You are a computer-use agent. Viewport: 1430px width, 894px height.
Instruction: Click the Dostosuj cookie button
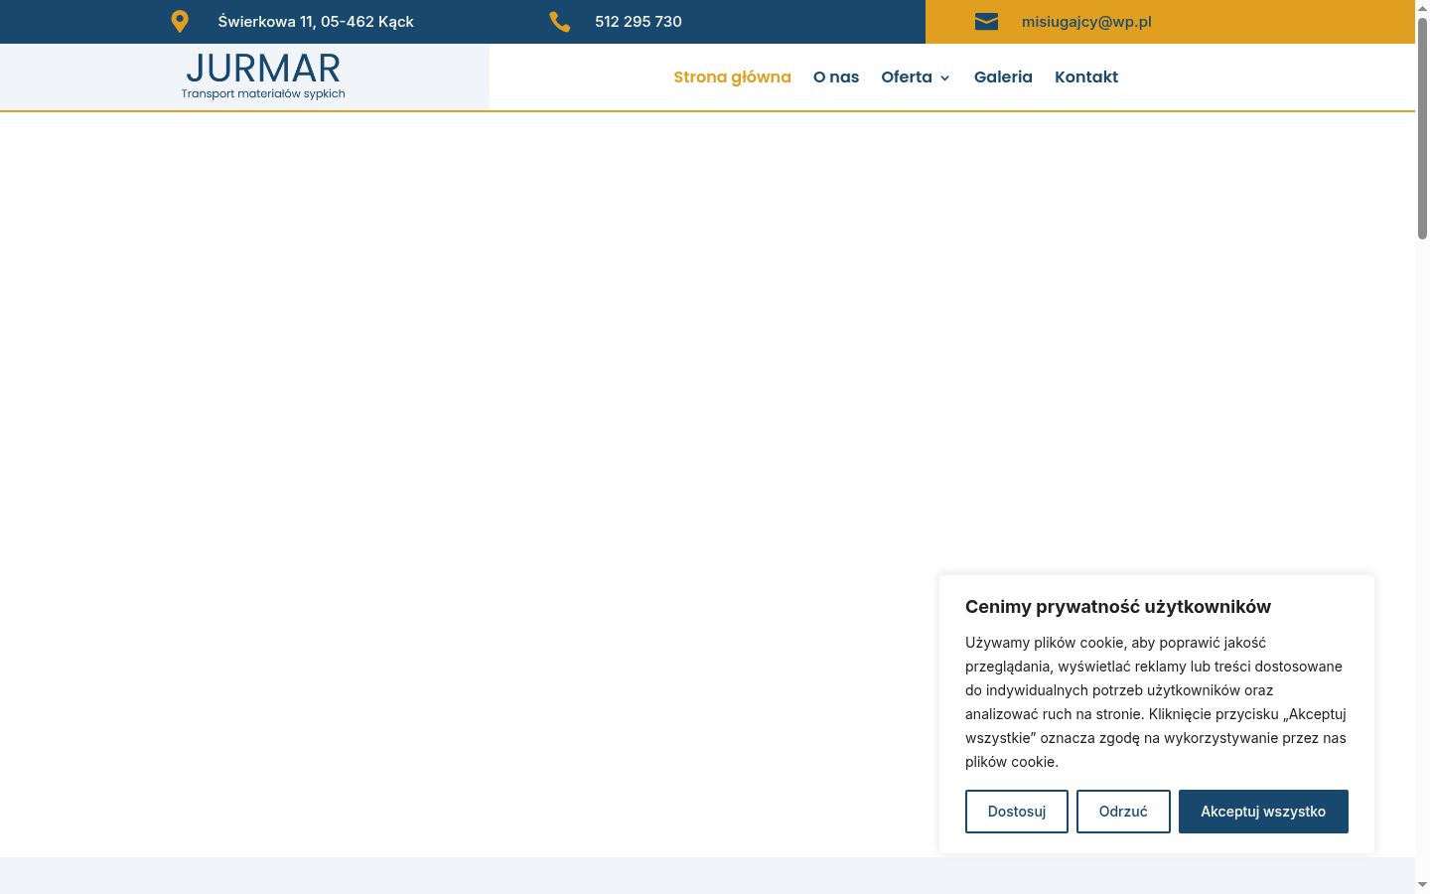click(x=1017, y=812)
